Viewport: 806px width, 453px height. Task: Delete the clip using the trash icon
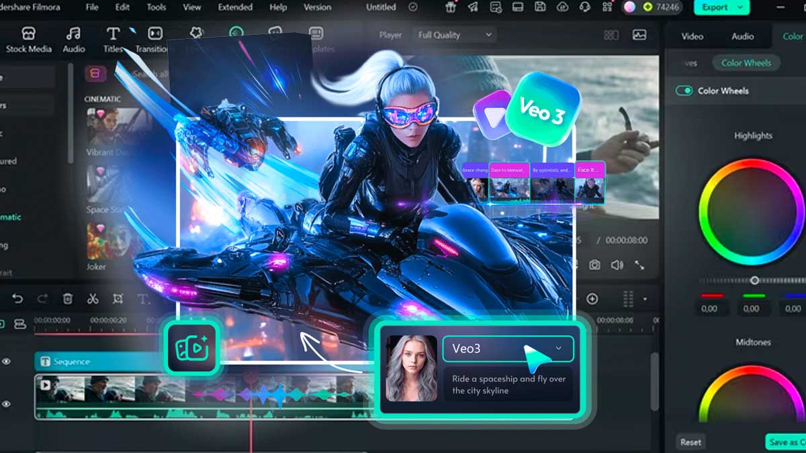pyautogui.click(x=67, y=299)
